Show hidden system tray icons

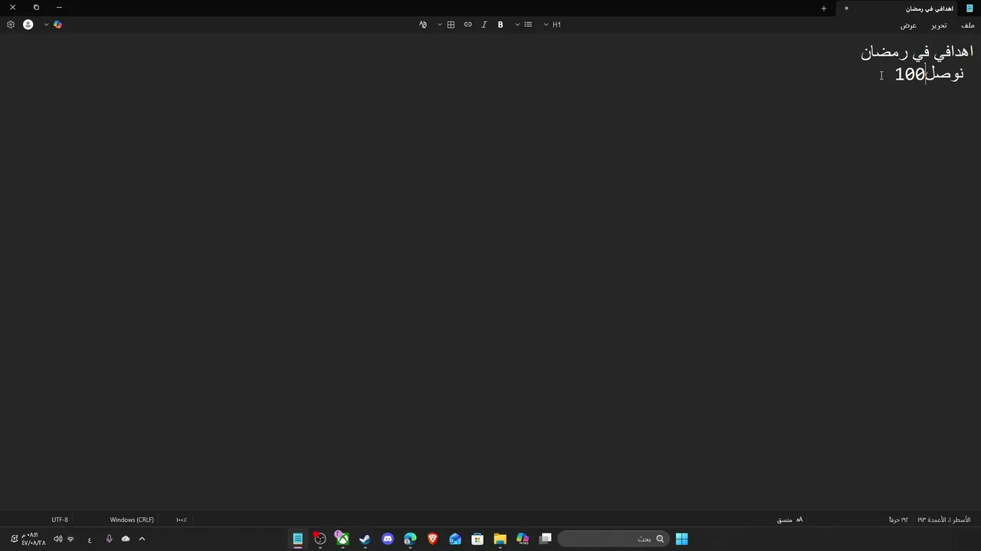point(142,539)
